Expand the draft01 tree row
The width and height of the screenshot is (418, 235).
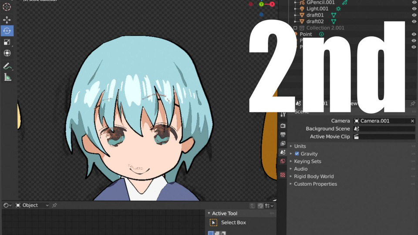coord(295,15)
